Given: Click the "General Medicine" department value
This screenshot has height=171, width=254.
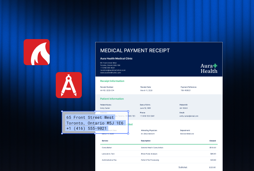Looking at the screenshot, I should click(x=187, y=134).
